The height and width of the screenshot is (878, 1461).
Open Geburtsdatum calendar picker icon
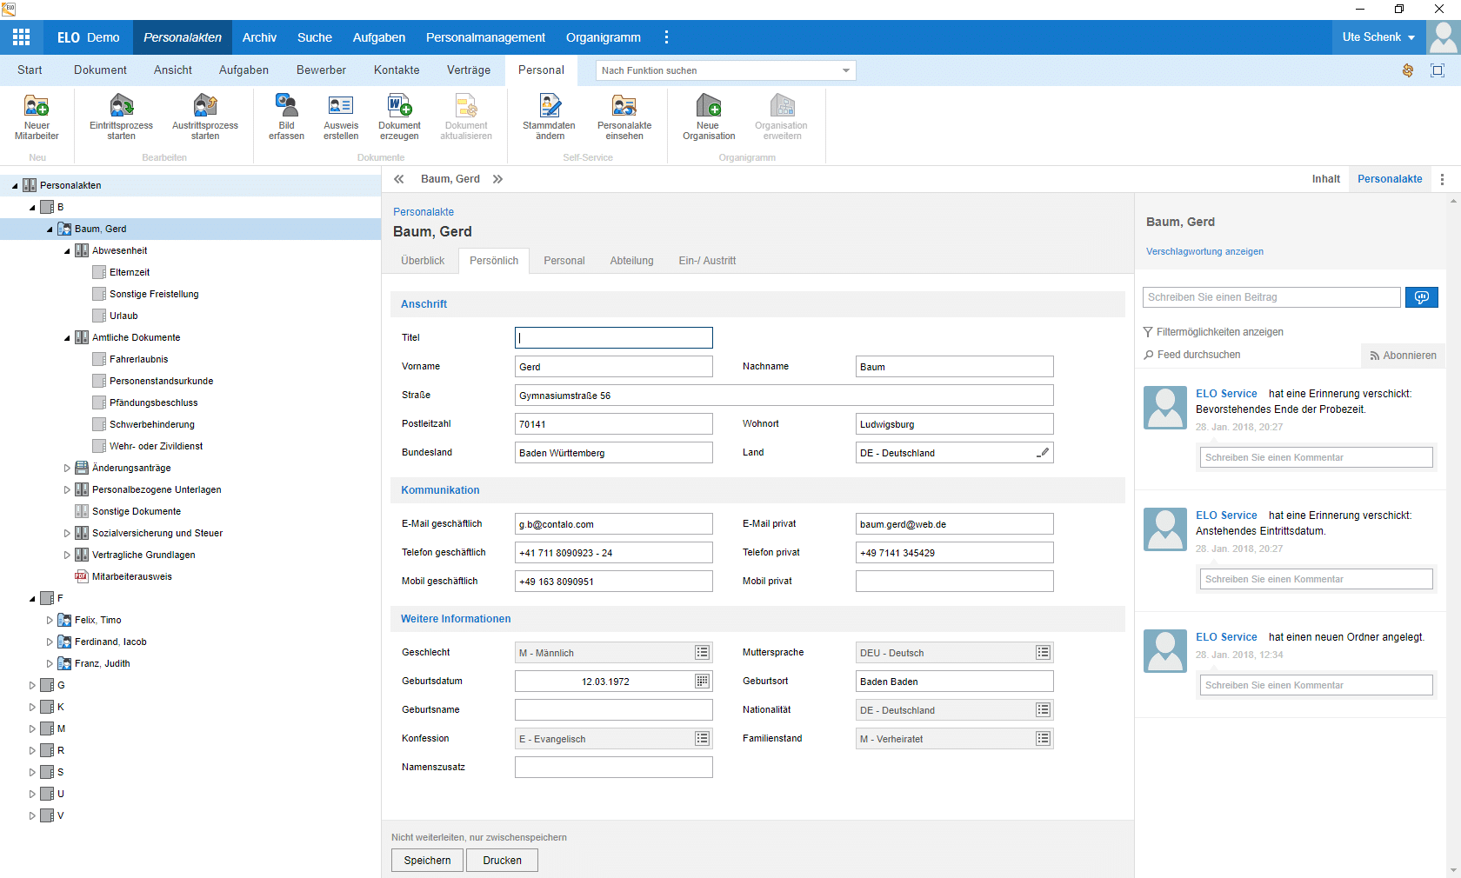coord(703,682)
